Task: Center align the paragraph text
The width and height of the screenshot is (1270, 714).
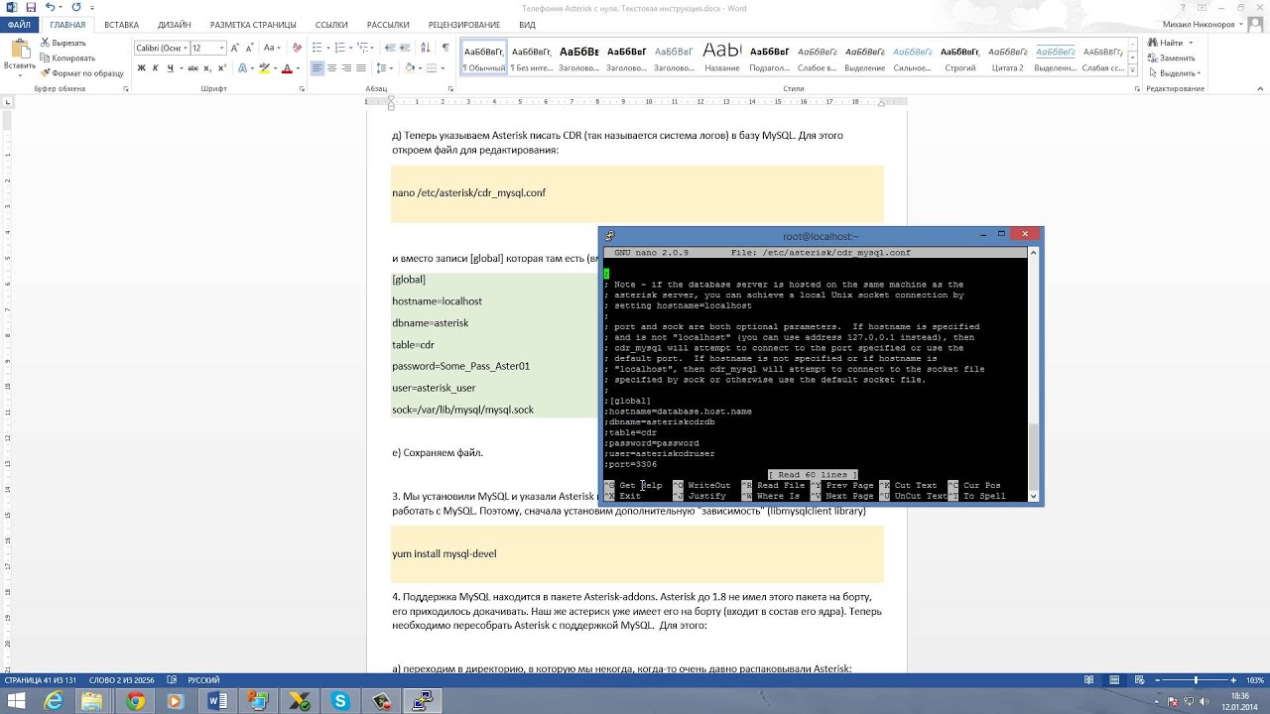Action: [332, 67]
